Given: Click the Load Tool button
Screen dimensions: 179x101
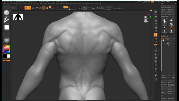Looking at the screenshot, I should coord(164,6).
